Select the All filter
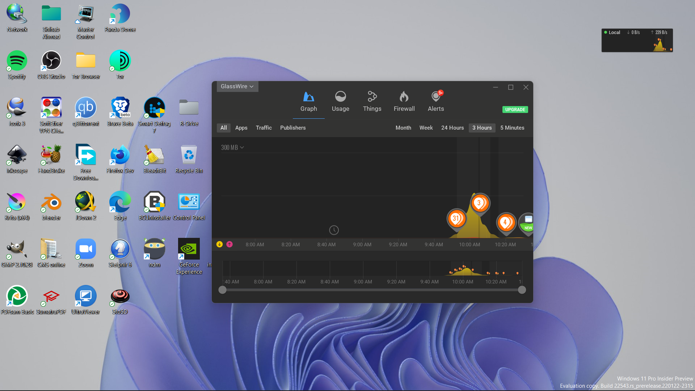695x391 pixels. pos(224,128)
